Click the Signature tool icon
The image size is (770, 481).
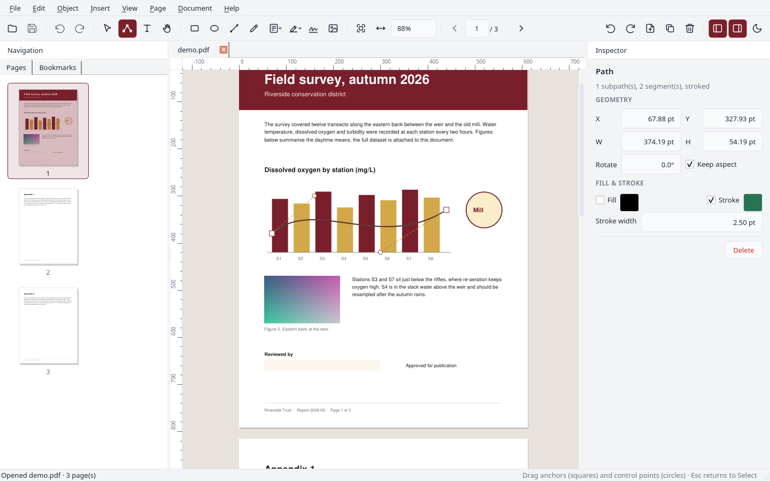coord(313,28)
